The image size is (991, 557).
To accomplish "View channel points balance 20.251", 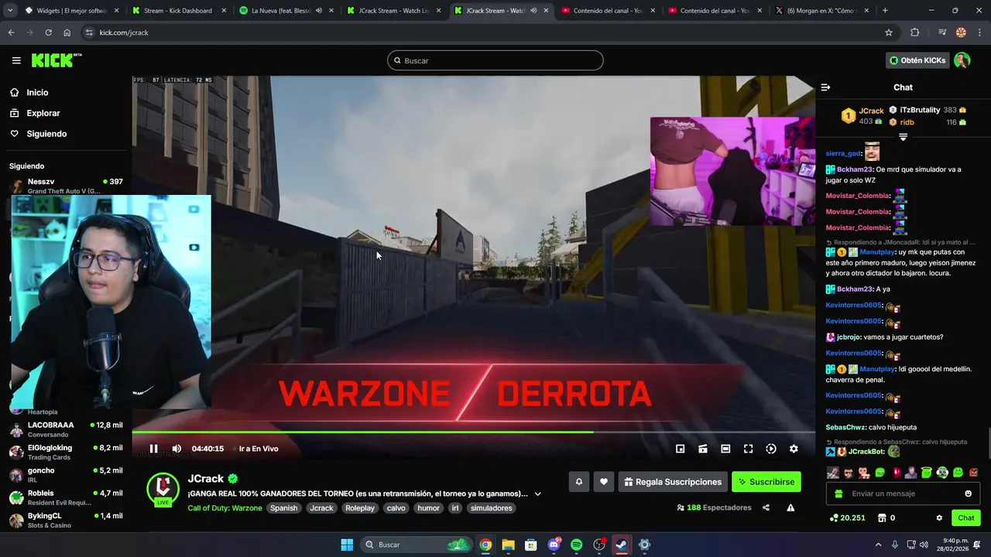I will click(847, 518).
